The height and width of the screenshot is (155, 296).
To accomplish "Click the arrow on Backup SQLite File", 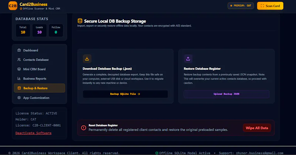I will pyautogui.click(x=139, y=94).
